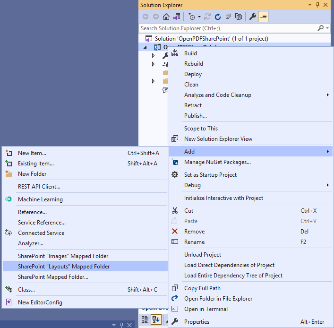The height and width of the screenshot is (328, 334).
Task: Choose REST API Client...
Action: (x=85, y=187)
